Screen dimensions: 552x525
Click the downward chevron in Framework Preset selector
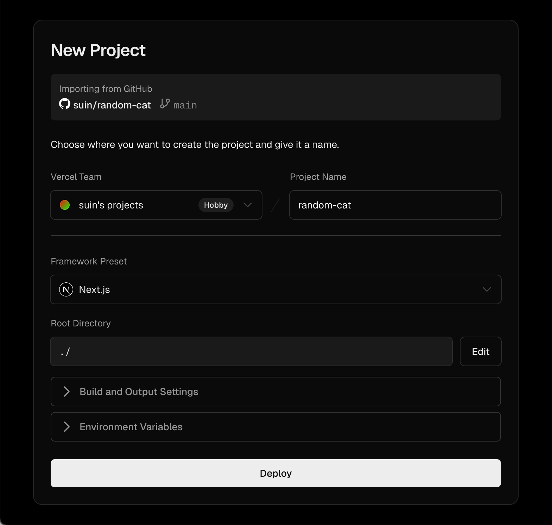coord(487,289)
